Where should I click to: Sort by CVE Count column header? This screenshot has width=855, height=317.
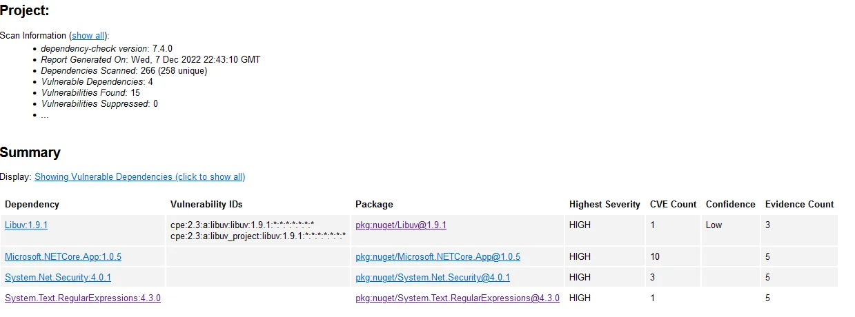click(673, 205)
